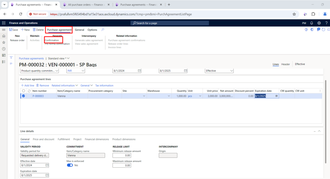Open calendar for line Expiration date cell
Screen dimensions: 330x179
pyautogui.click(x=276, y=96)
